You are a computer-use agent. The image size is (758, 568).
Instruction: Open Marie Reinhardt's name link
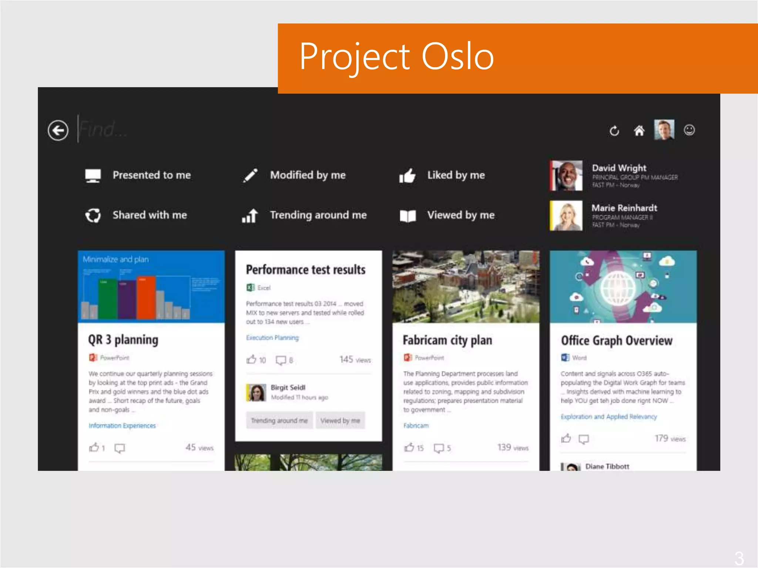(624, 208)
